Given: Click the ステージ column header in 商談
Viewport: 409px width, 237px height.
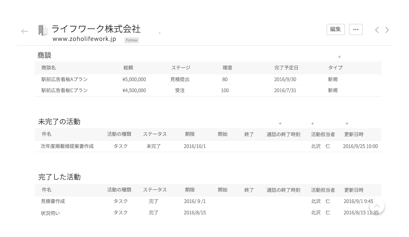Looking at the screenshot, I should (x=181, y=68).
